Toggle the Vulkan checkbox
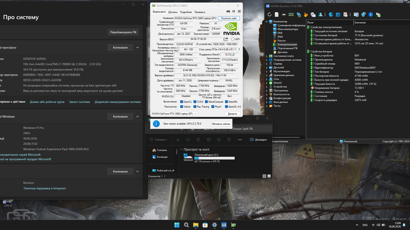 pos(182,107)
